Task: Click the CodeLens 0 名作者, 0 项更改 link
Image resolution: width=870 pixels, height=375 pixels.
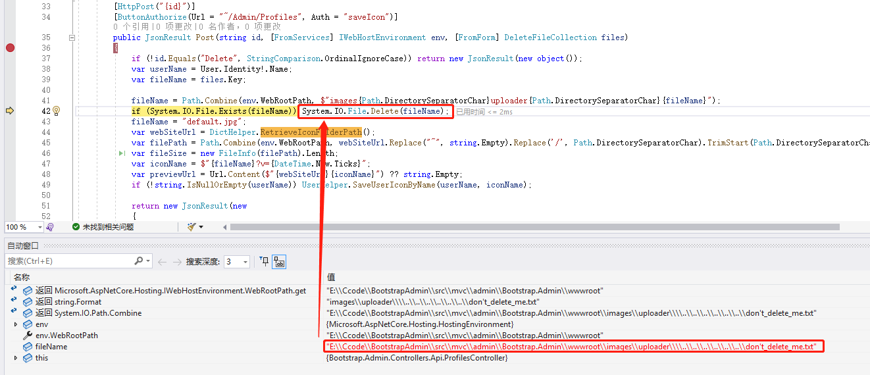Action: point(239,27)
